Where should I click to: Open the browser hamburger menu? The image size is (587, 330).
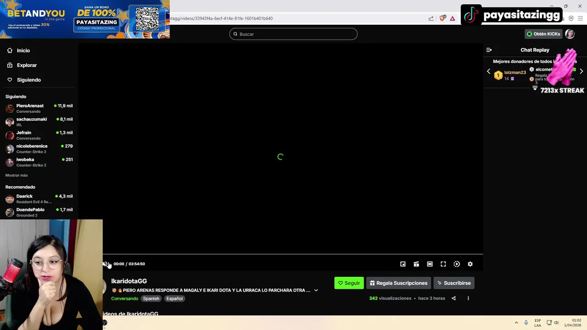(x=580, y=18)
